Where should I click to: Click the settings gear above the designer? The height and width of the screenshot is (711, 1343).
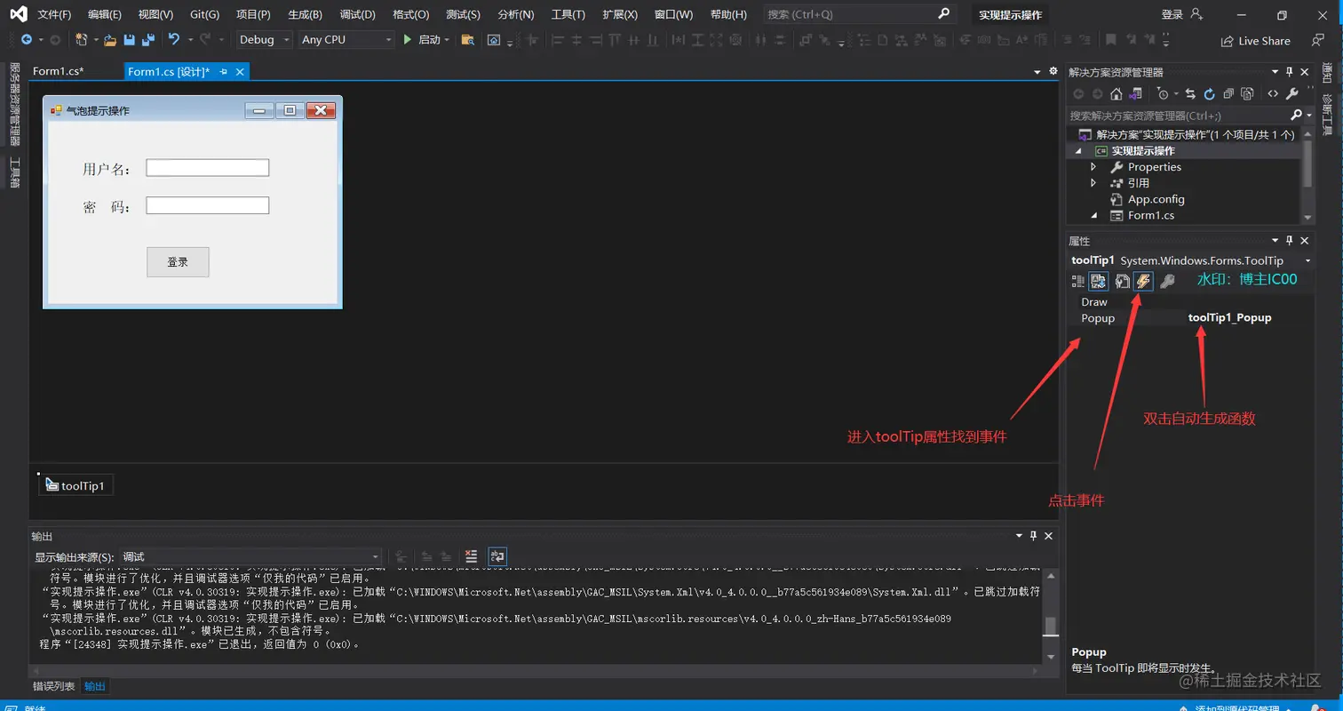click(1053, 71)
